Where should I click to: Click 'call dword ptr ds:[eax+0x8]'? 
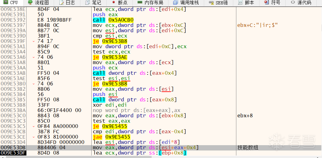coord(134,99)
